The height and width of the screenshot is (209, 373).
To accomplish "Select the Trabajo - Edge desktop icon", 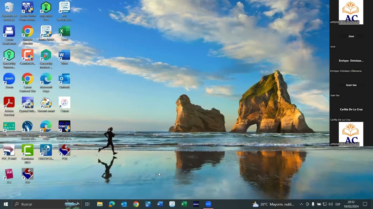I will click(46, 130).
